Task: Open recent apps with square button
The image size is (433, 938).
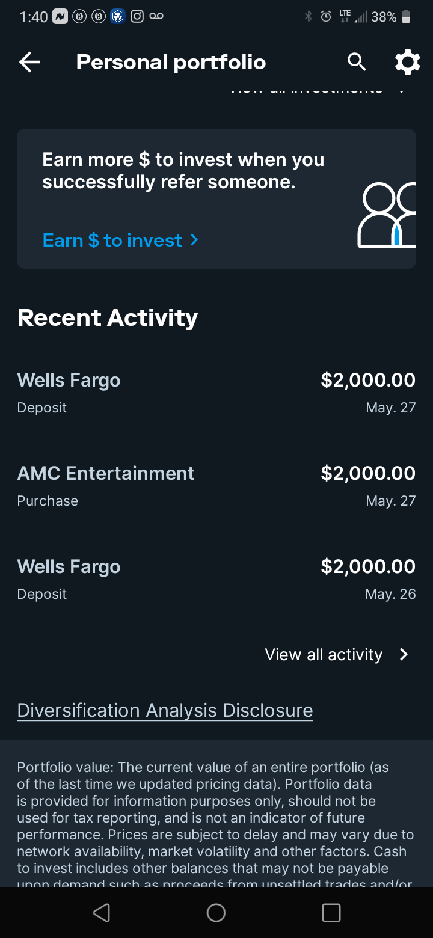Action: tap(331, 912)
